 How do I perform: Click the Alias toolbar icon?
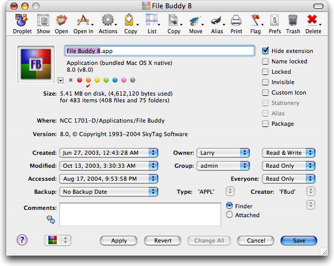click(216, 21)
